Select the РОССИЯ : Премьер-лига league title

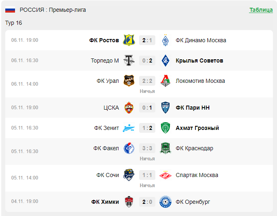53,10
